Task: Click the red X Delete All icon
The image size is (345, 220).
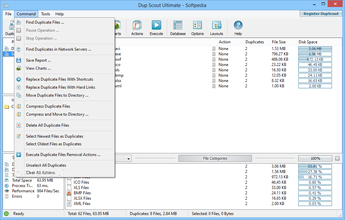Action: pyautogui.click(x=19, y=125)
